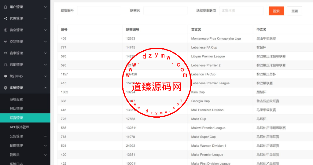Click the orange 搜索 button

[276, 11]
